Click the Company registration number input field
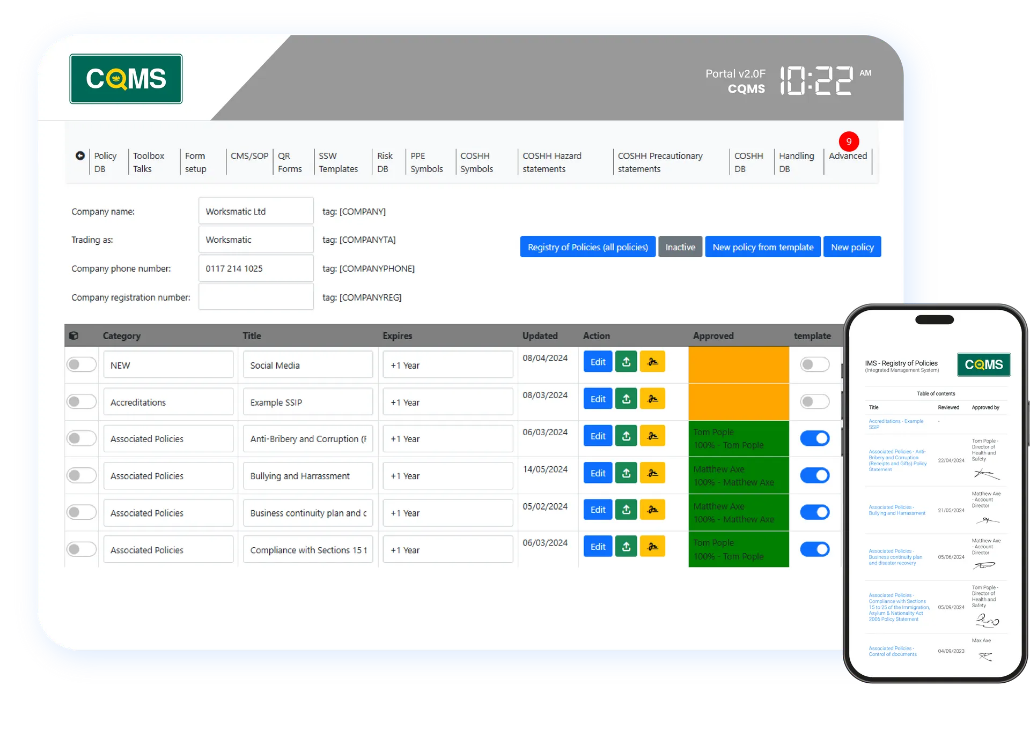This screenshot has width=1030, height=731. coord(256,296)
